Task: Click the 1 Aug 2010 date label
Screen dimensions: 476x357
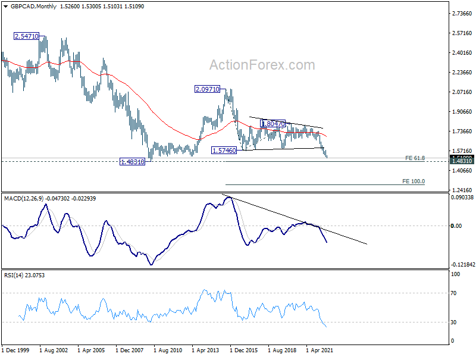Action: pos(168,350)
